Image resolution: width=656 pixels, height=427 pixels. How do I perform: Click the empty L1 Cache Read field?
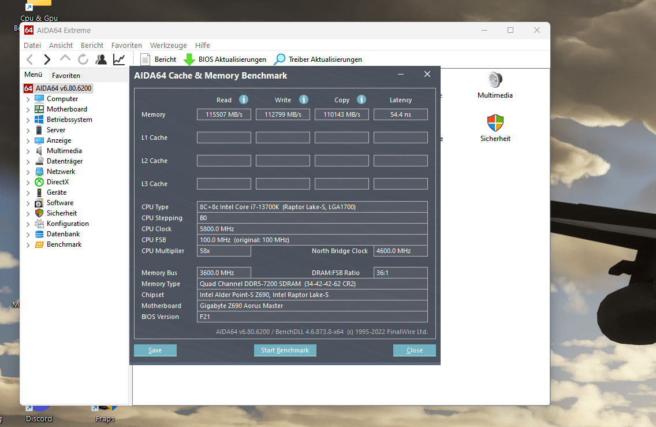tap(224, 138)
